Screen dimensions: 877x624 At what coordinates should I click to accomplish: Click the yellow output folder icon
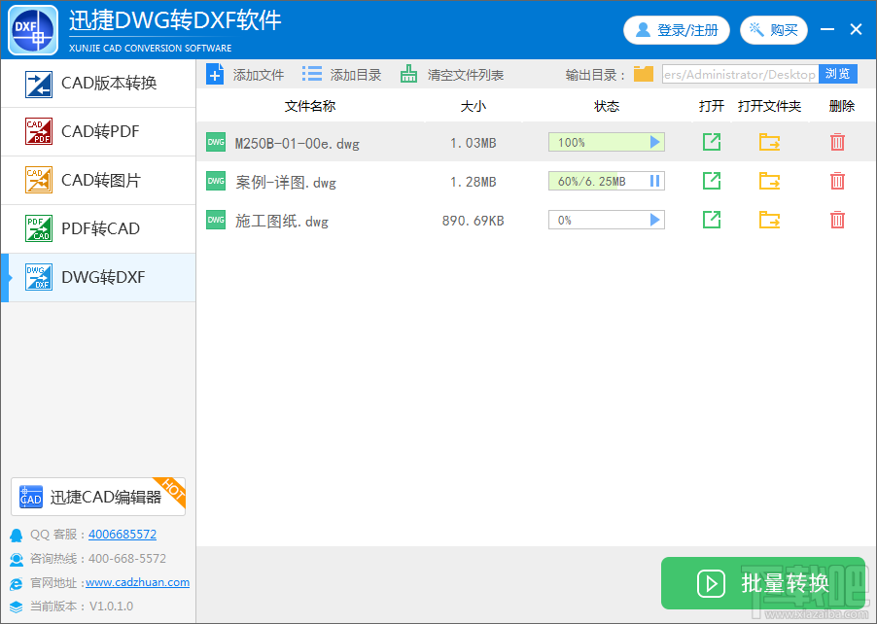[x=644, y=74]
